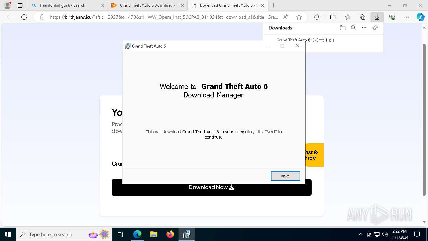Refresh the current page
428x241 pixels.
24,17
